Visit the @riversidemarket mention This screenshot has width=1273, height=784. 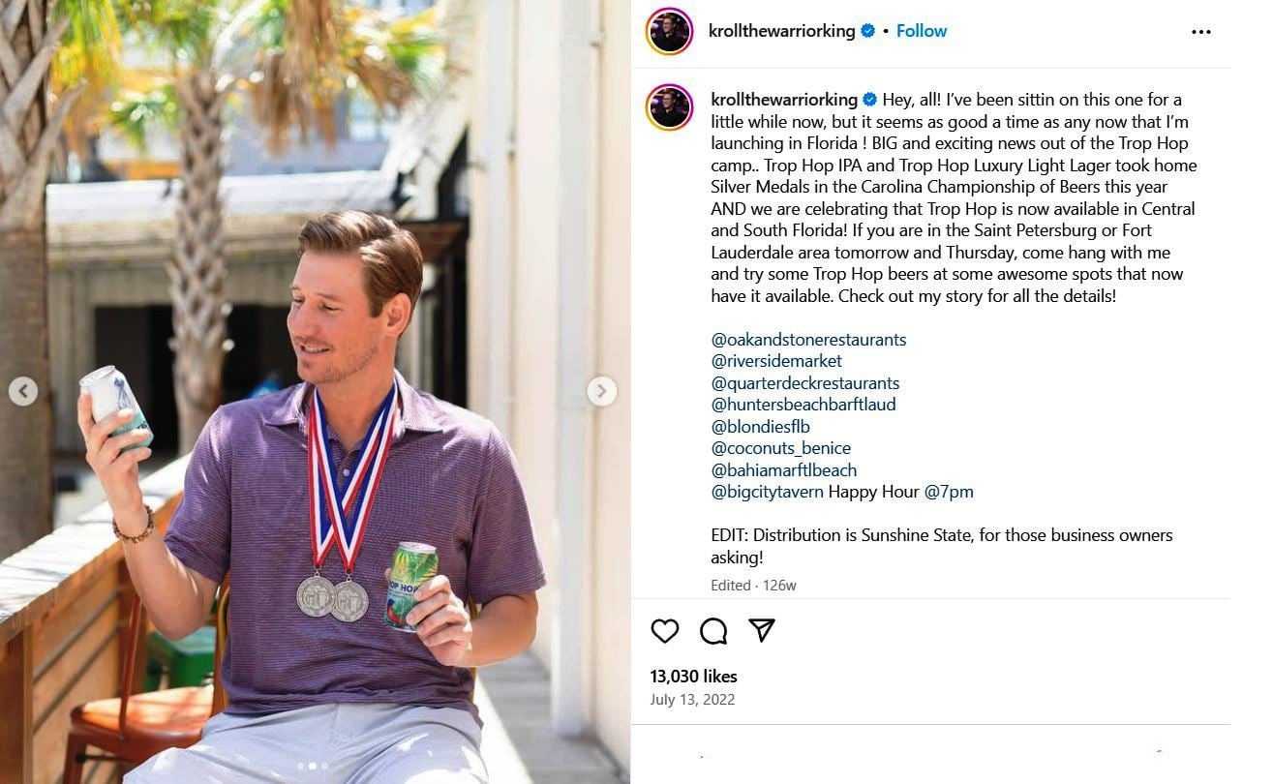(776, 361)
